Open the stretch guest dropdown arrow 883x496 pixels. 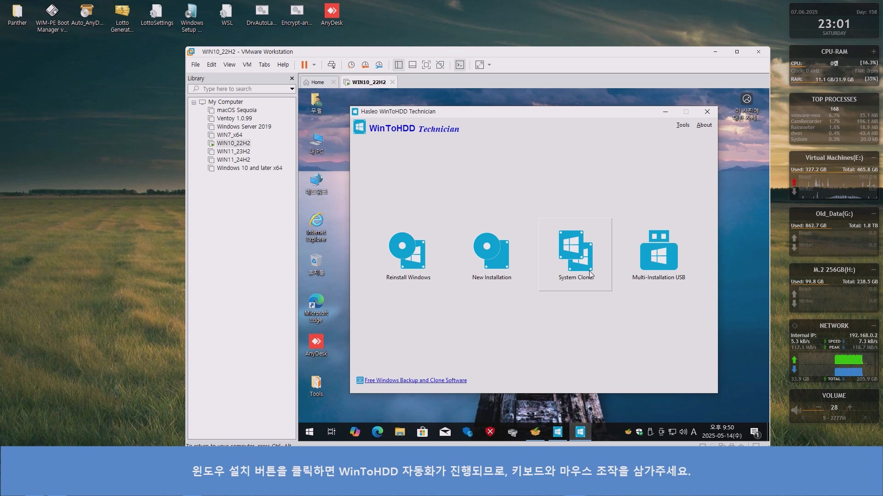[x=489, y=65]
